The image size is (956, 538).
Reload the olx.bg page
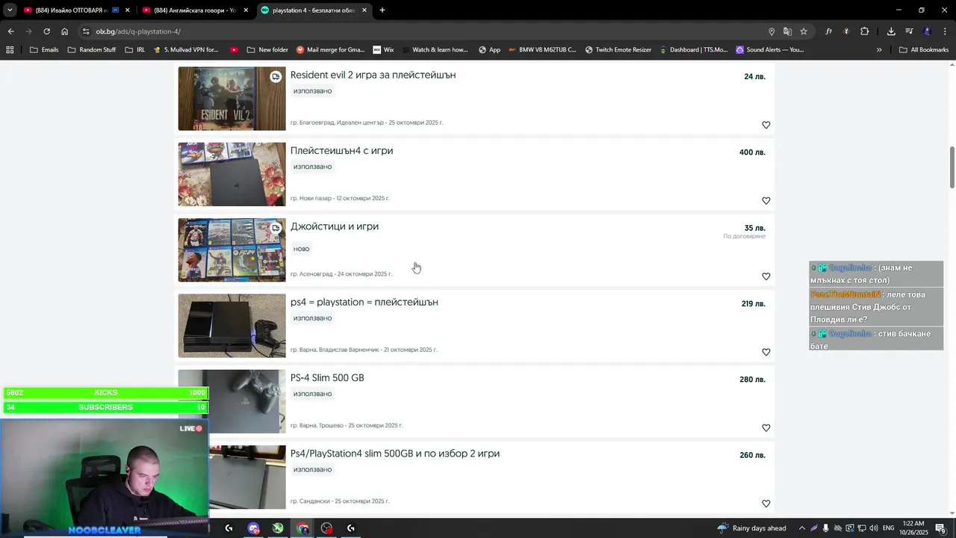[46, 31]
